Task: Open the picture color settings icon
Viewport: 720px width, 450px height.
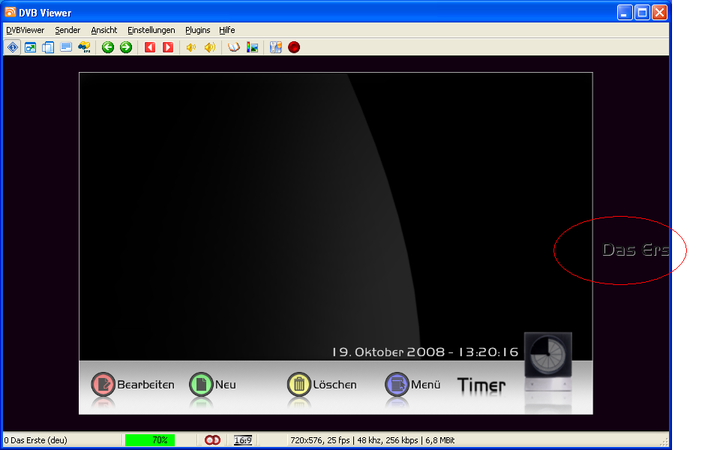Action: [252, 47]
